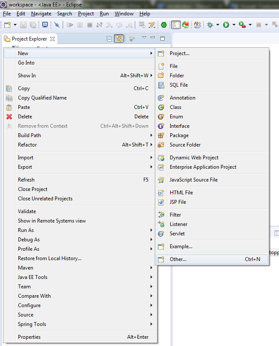Click the Dynamic Web Project icon
Screen dimensions: 279x346
161,158
